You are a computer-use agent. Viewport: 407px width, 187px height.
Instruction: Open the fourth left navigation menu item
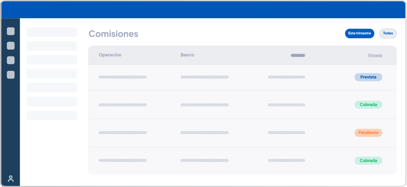[52, 74]
